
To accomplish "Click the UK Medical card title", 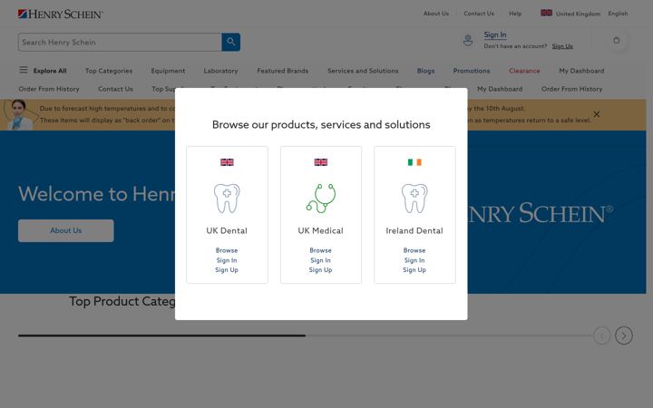I will tap(320, 230).
